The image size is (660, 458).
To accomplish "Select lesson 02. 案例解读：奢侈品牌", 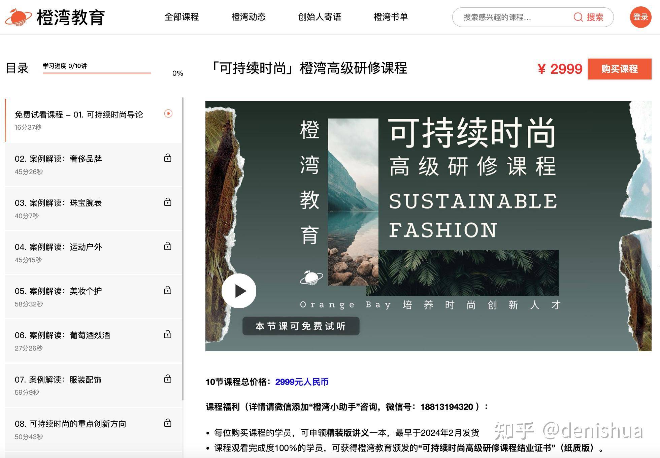I will click(94, 164).
